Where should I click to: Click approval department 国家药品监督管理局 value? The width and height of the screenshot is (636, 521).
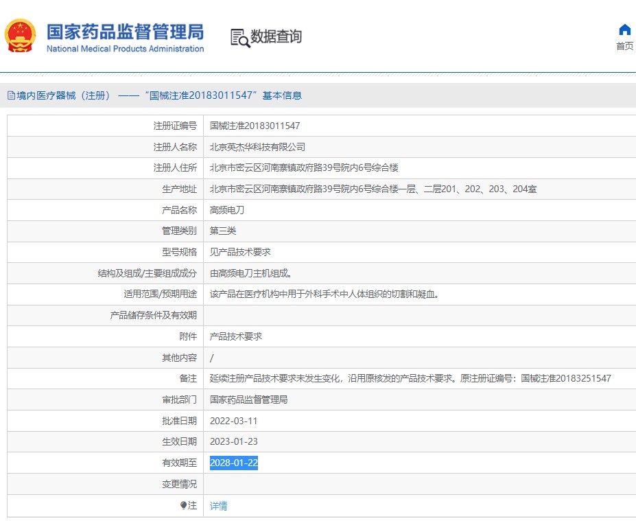coord(248,400)
